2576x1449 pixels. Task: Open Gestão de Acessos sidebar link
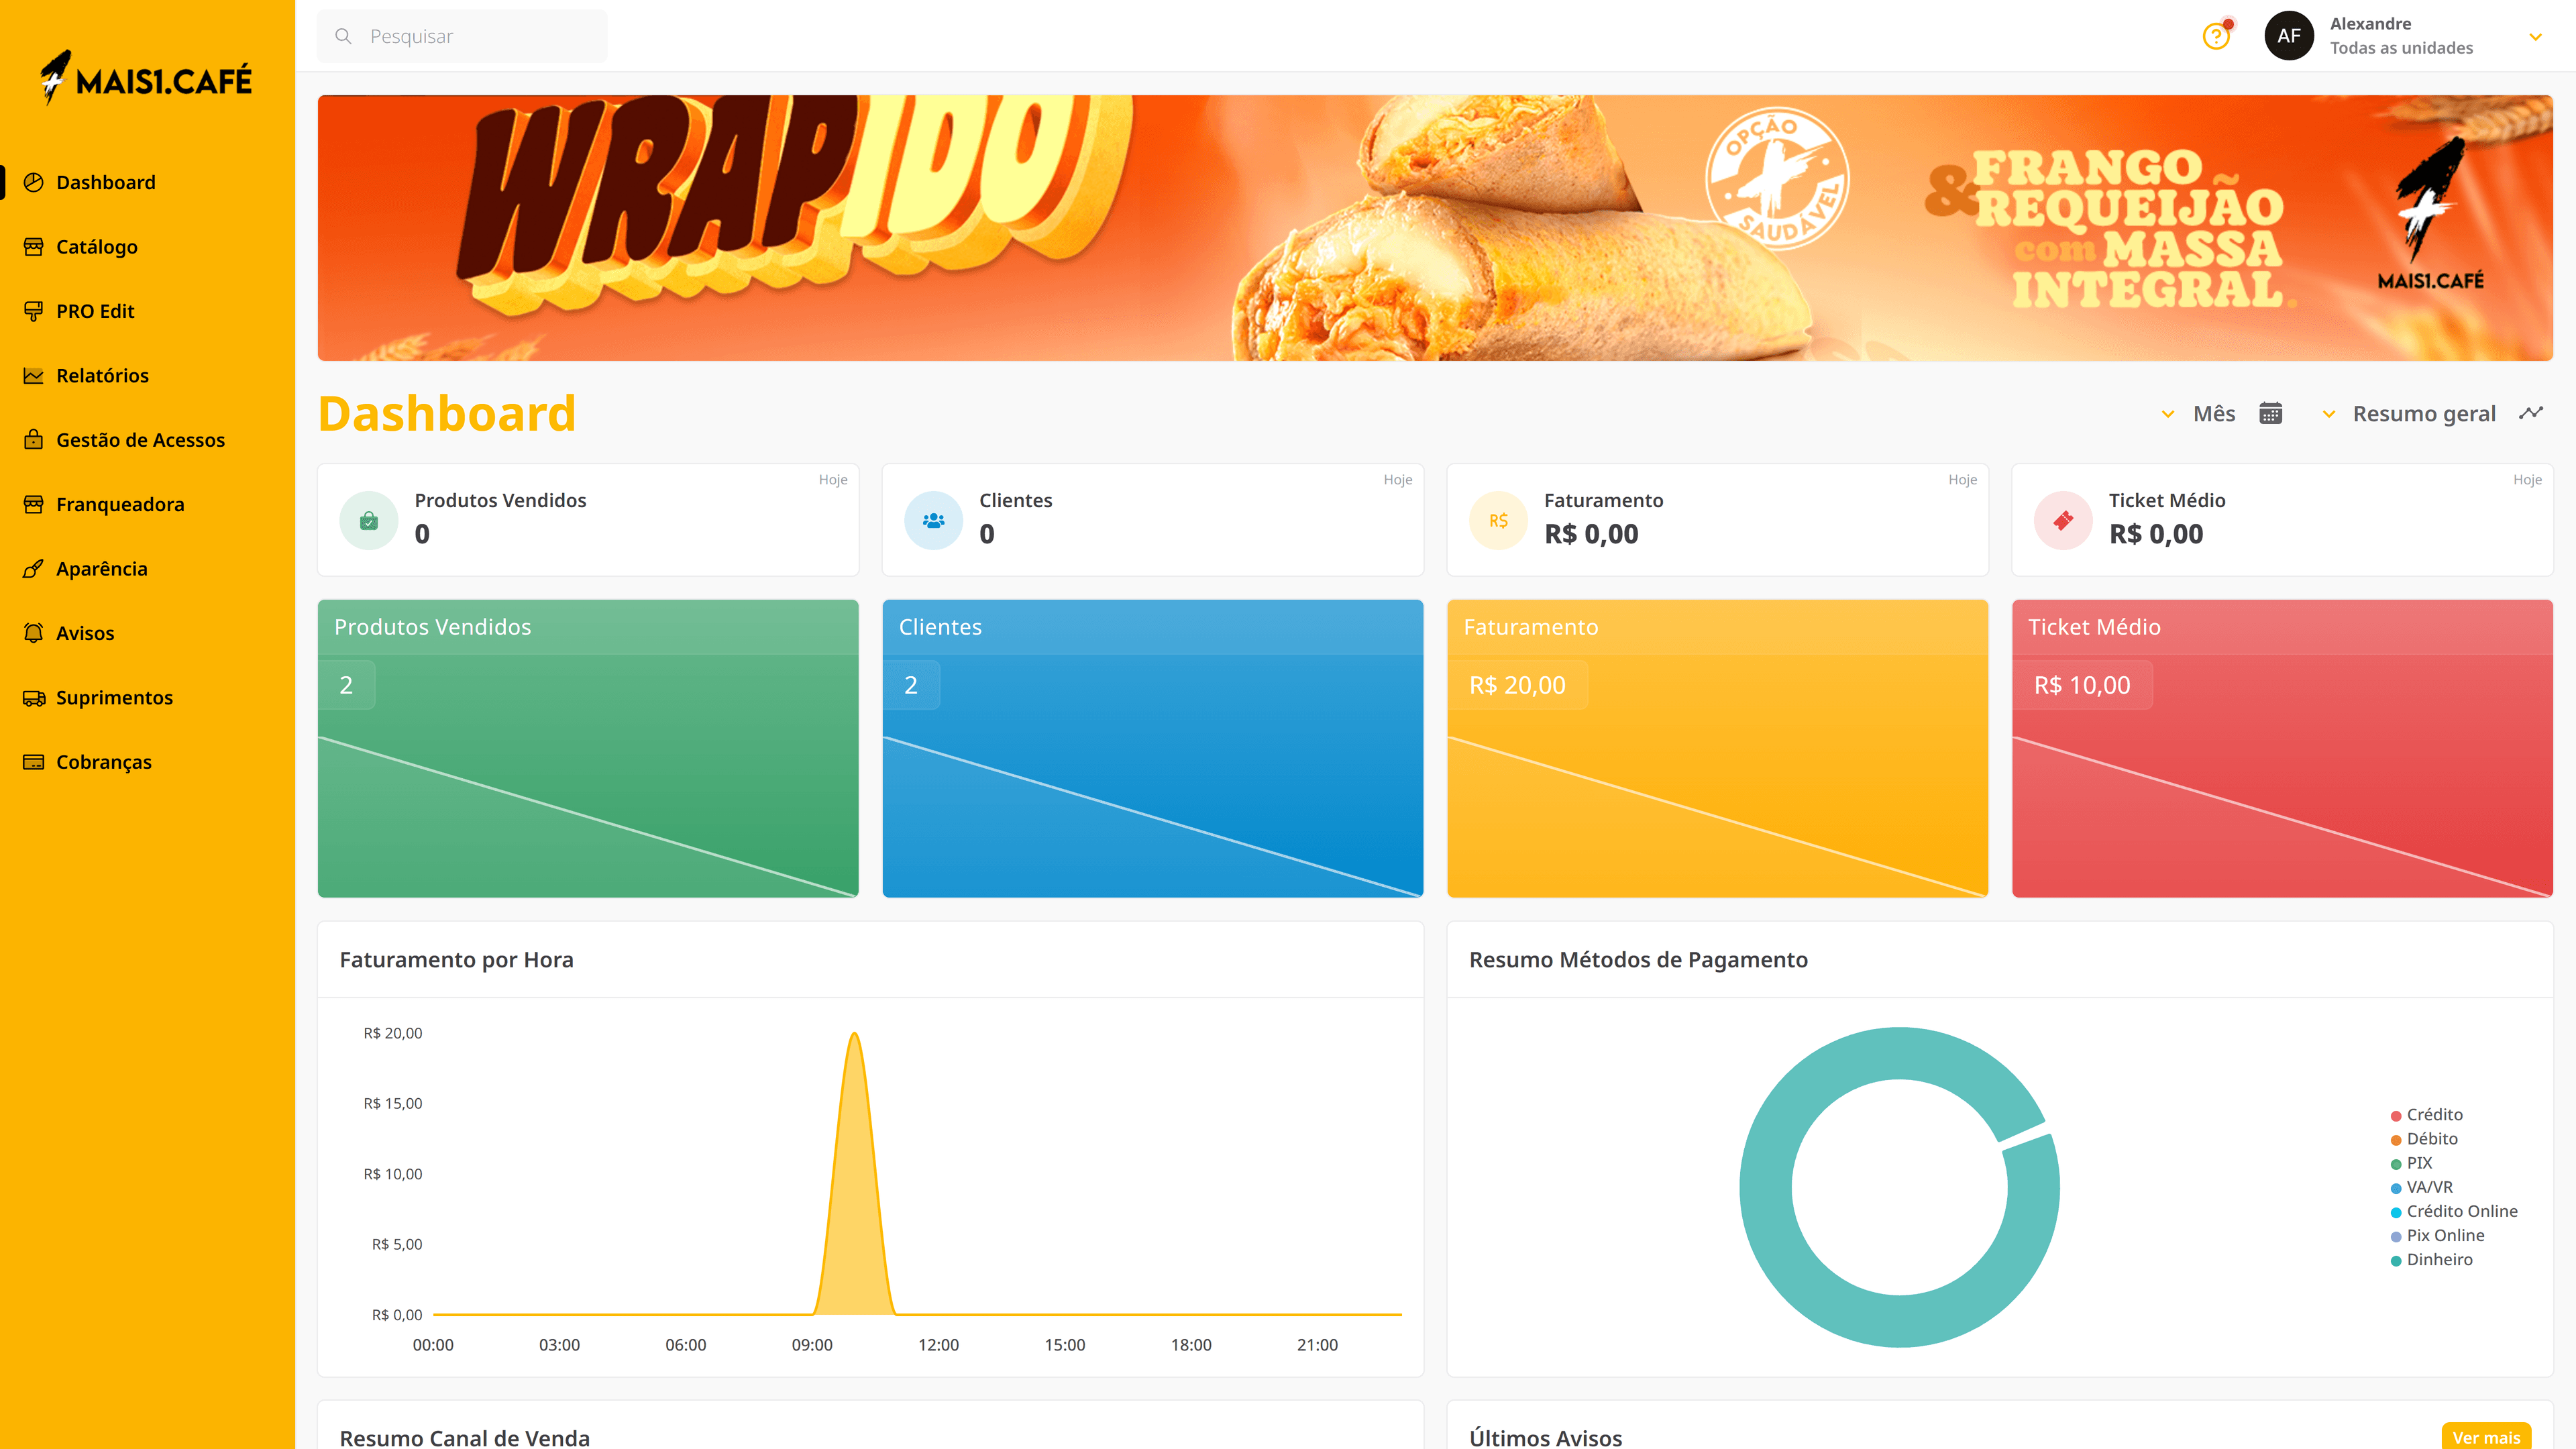(140, 440)
